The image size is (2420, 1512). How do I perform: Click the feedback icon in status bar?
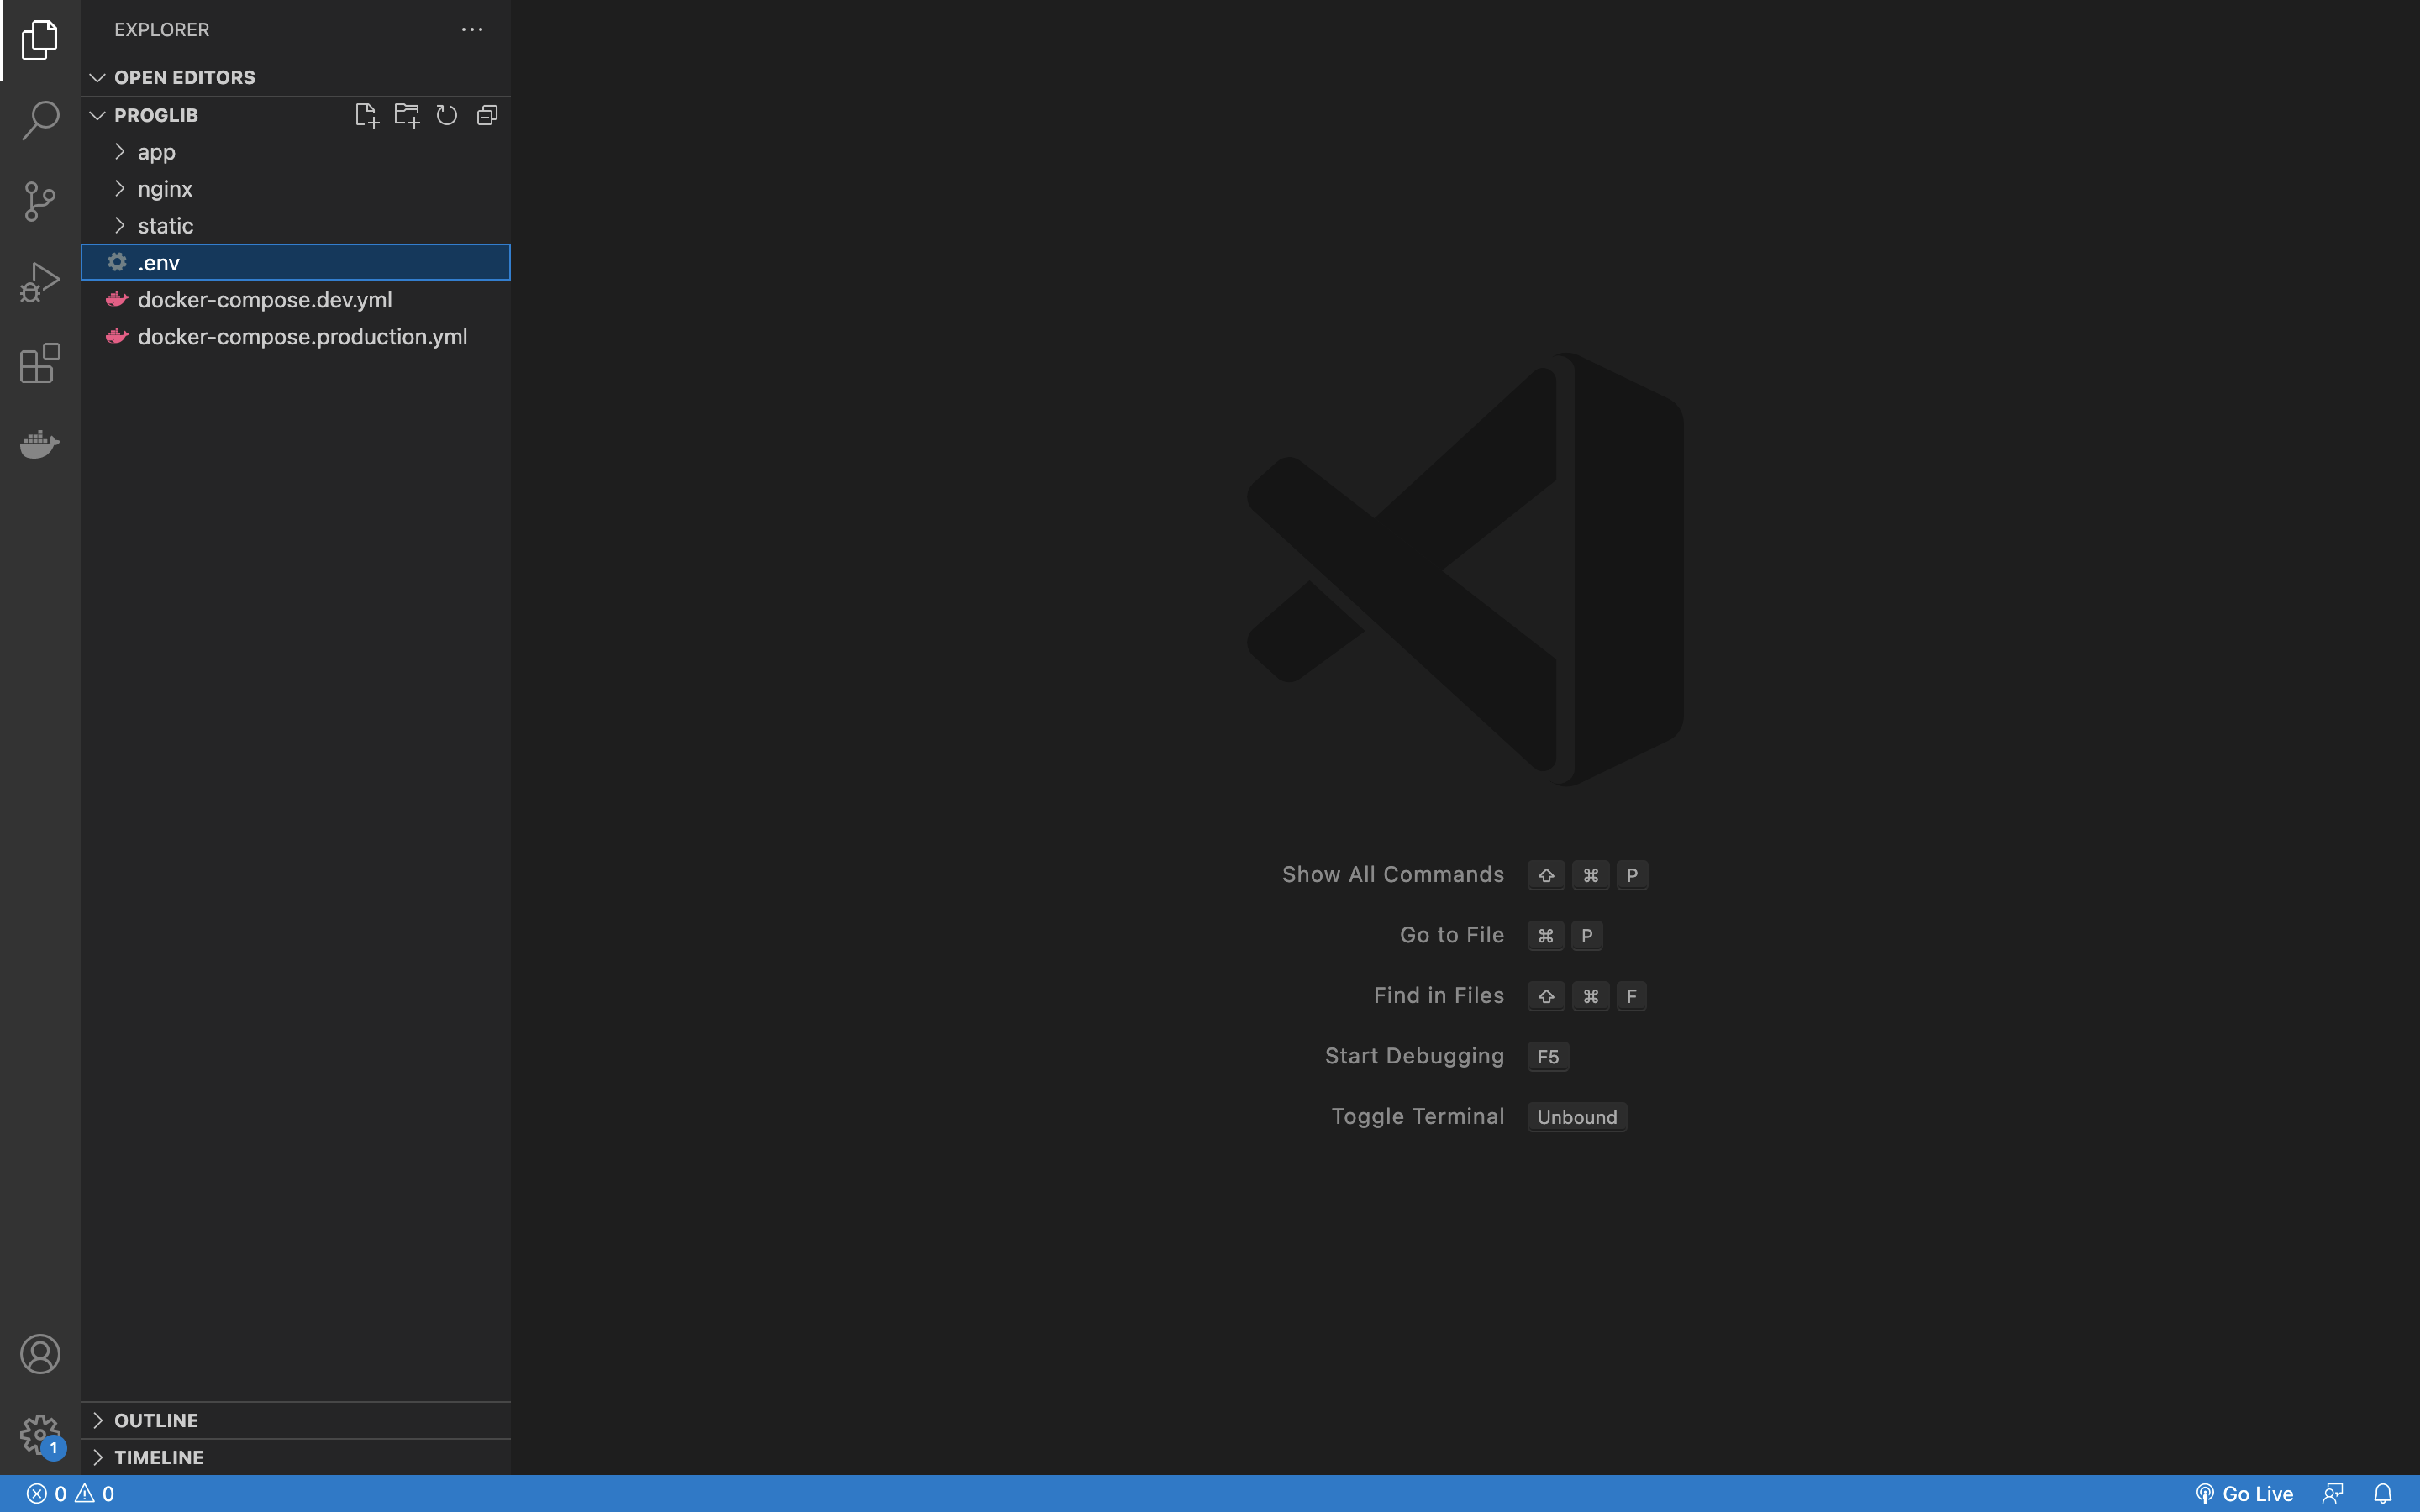[2333, 1493]
